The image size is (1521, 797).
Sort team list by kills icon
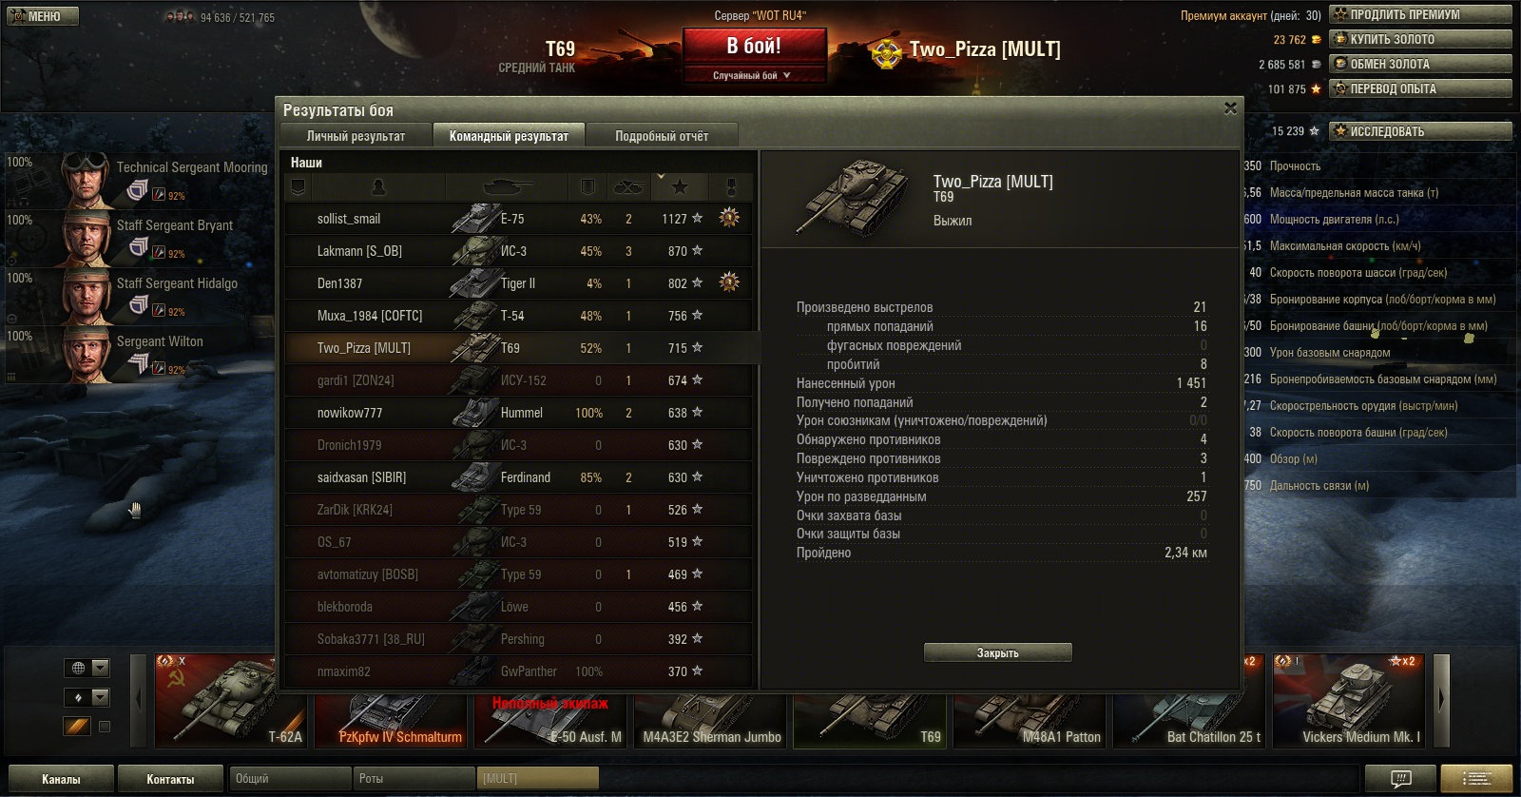(x=628, y=187)
